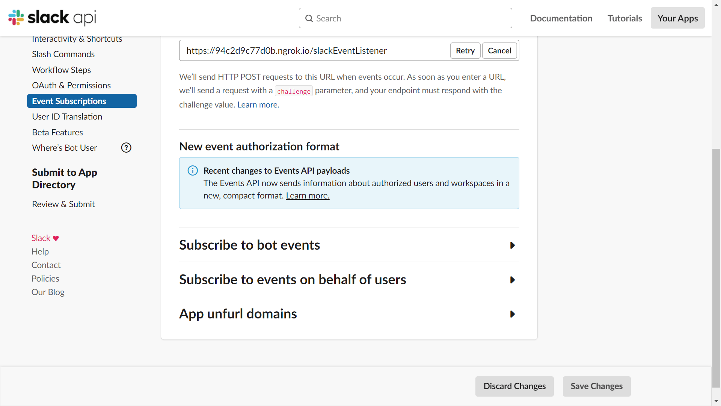Follow Learn more link under challenge text
The image size is (721, 406).
coord(258,105)
